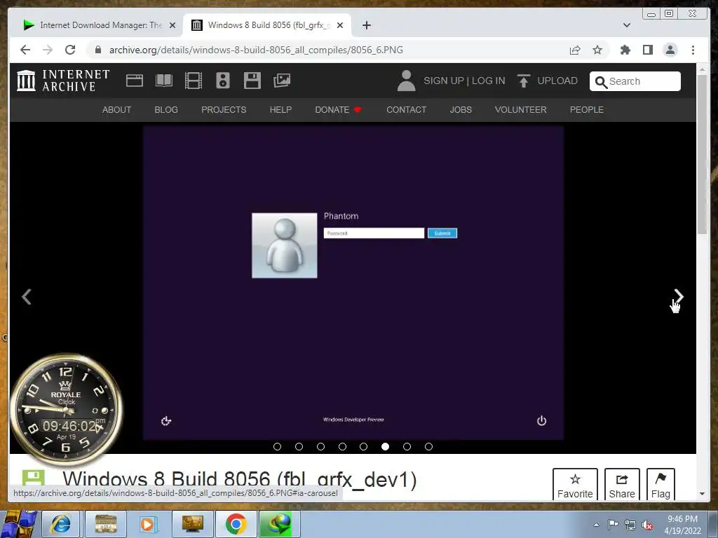Select the first carousel dot
The image size is (718, 538).
coord(277,446)
